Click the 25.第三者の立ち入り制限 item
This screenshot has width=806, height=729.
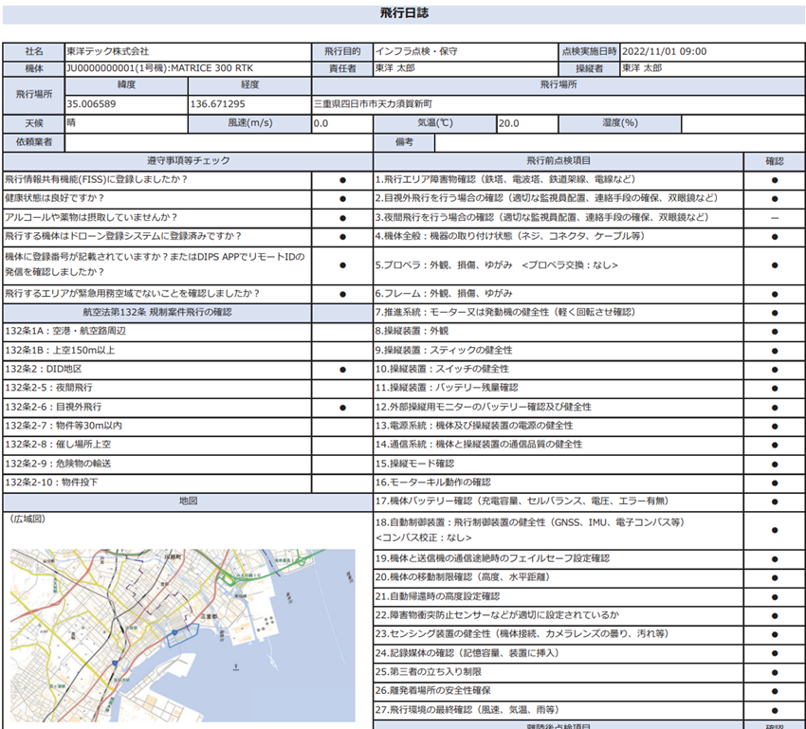click(429, 672)
